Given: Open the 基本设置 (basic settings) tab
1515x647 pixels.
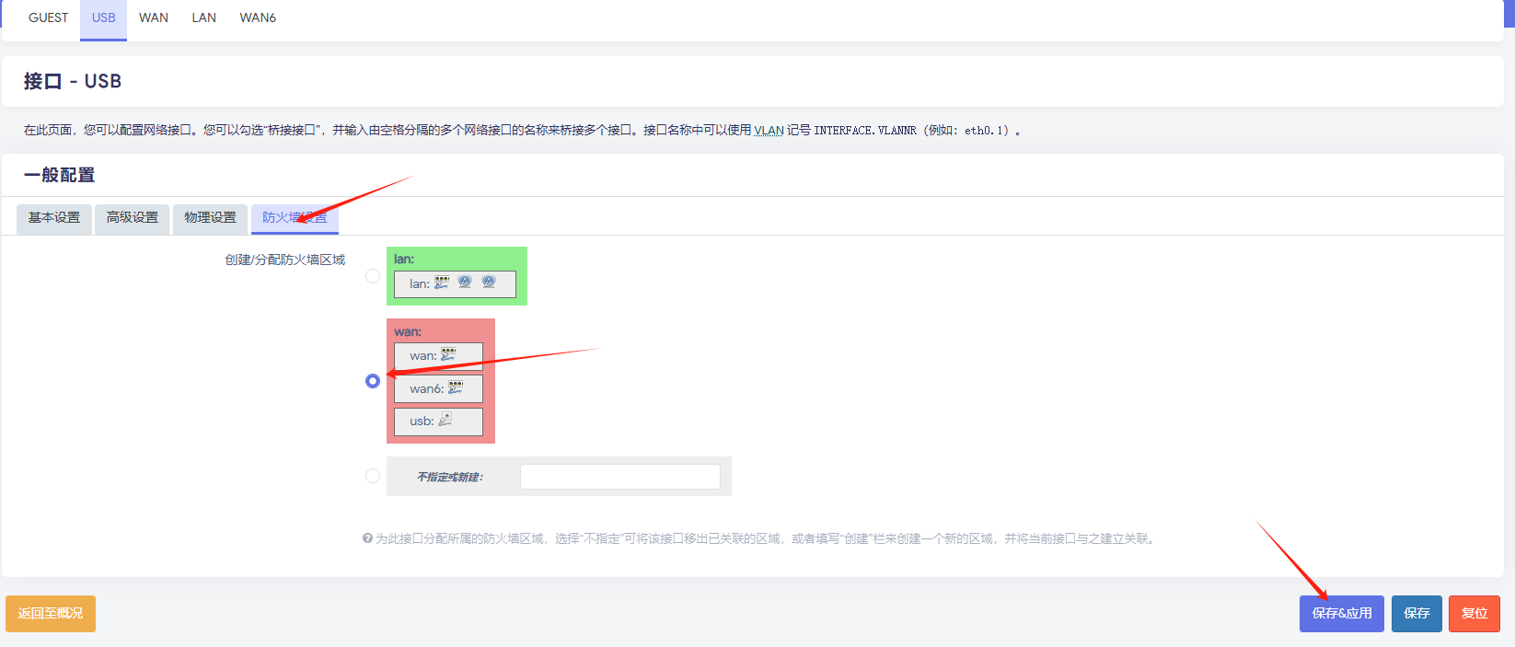Looking at the screenshot, I should (54, 218).
